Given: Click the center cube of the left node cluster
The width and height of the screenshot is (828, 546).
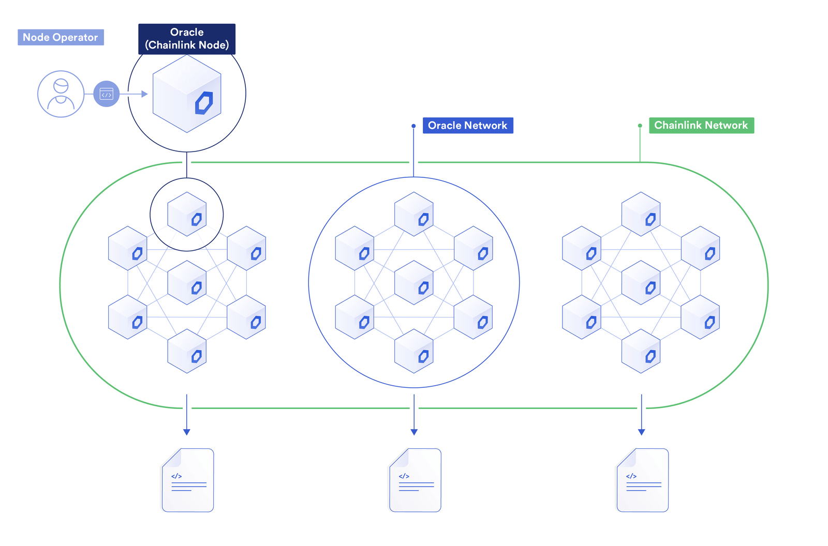Looking at the screenshot, I should coord(187,283).
